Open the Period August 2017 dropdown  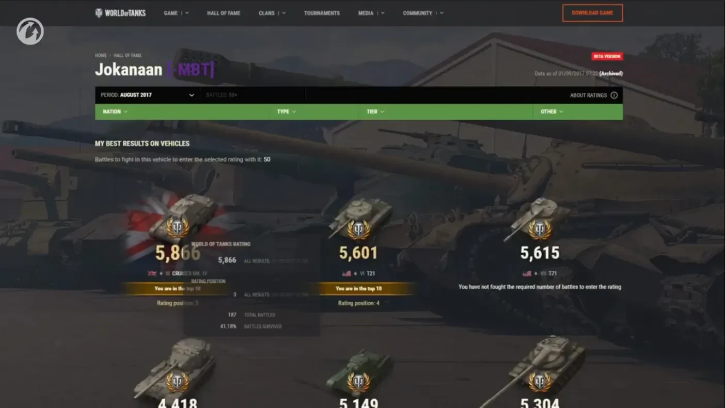tap(148, 95)
